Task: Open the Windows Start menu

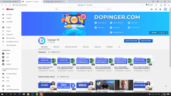Action: (2, 94)
